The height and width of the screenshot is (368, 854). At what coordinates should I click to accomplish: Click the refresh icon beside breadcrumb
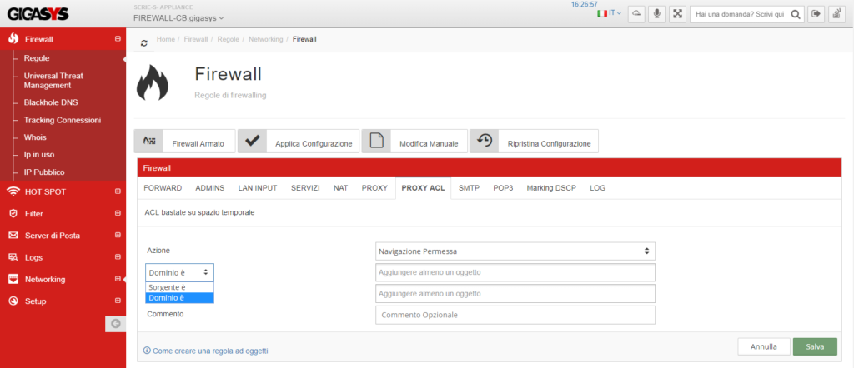pos(144,42)
